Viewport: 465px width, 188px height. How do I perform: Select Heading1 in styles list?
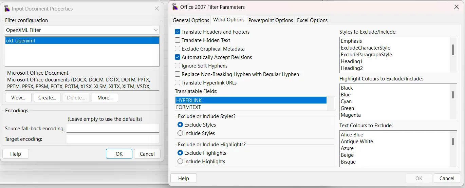(352, 61)
